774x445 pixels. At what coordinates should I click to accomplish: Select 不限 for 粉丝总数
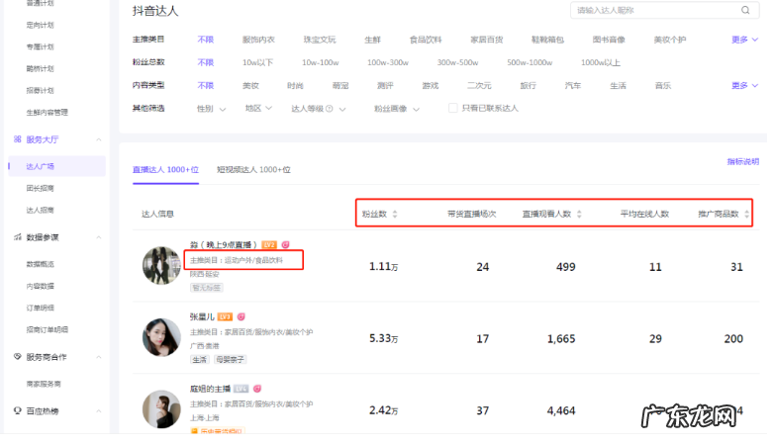[x=206, y=62]
